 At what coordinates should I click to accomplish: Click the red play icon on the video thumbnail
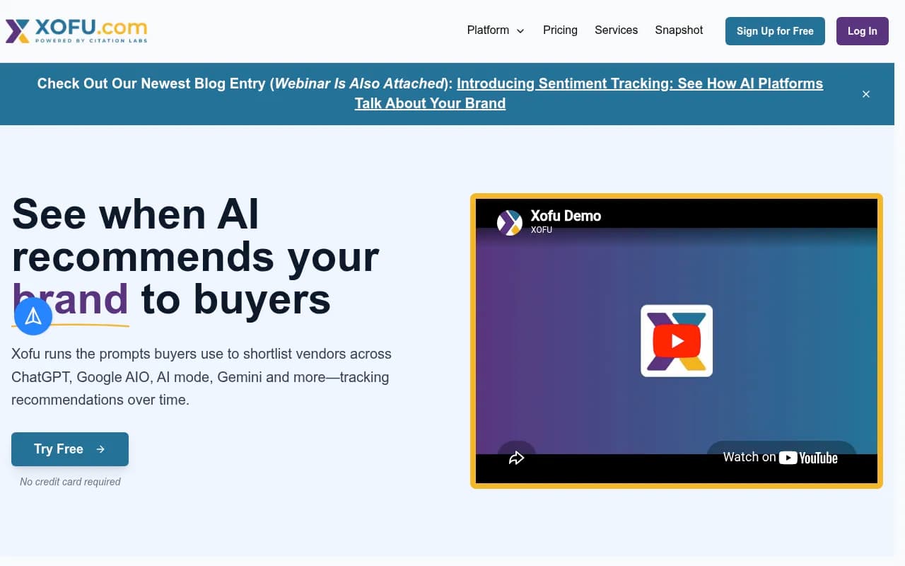point(677,340)
